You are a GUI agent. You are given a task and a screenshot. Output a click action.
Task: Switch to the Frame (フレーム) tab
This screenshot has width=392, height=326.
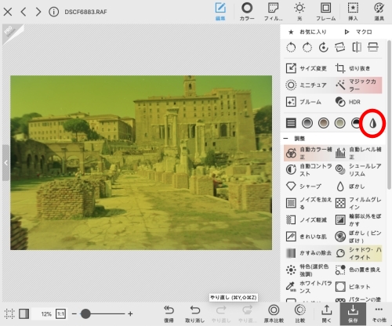pyautogui.click(x=325, y=12)
